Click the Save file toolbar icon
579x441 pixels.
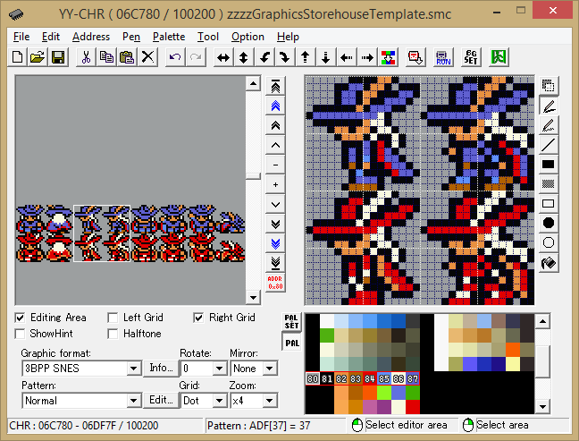coord(58,57)
